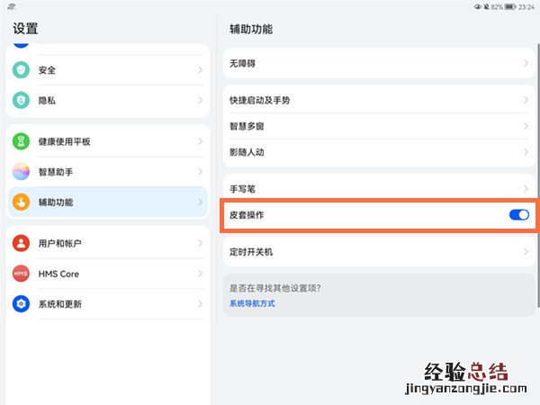
Task: Click the 皮套操作 label text
Action: coord(247,216)
